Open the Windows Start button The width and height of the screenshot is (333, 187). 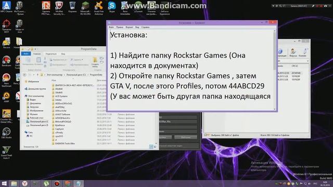[x=4, y=183]
